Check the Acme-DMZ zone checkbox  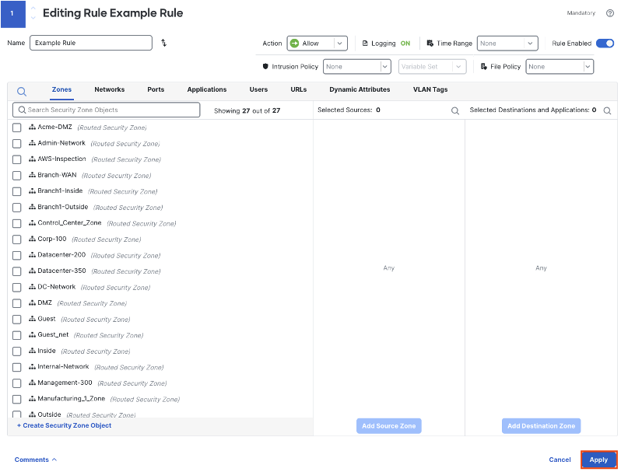point(16,128)
